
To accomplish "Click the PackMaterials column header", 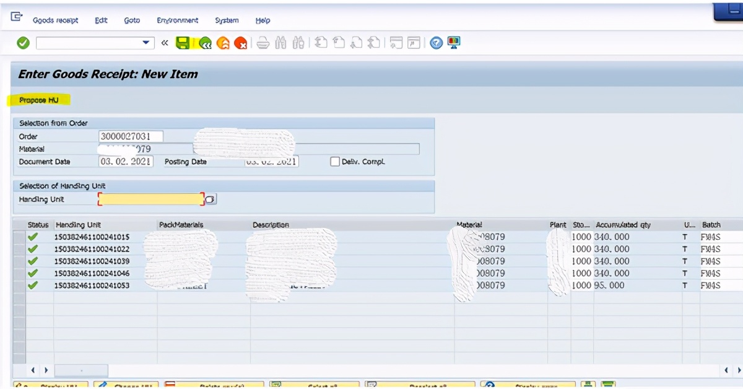I will tap(181, 225).
